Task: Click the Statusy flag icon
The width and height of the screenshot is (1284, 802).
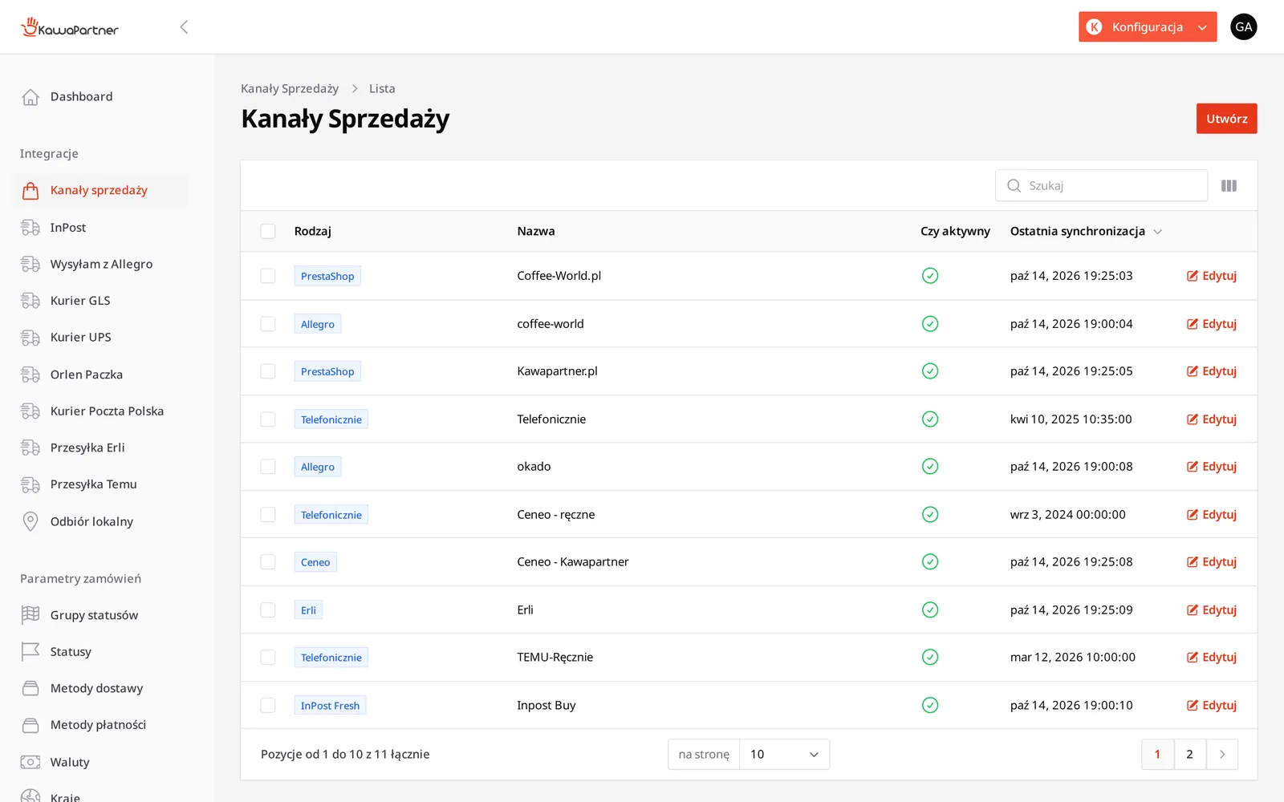Action: [30, 651]
